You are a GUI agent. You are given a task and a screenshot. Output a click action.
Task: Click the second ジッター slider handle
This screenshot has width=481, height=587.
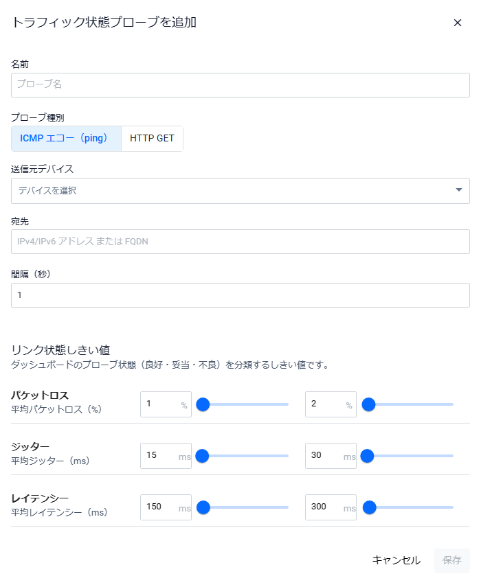(x=367, y=455)
